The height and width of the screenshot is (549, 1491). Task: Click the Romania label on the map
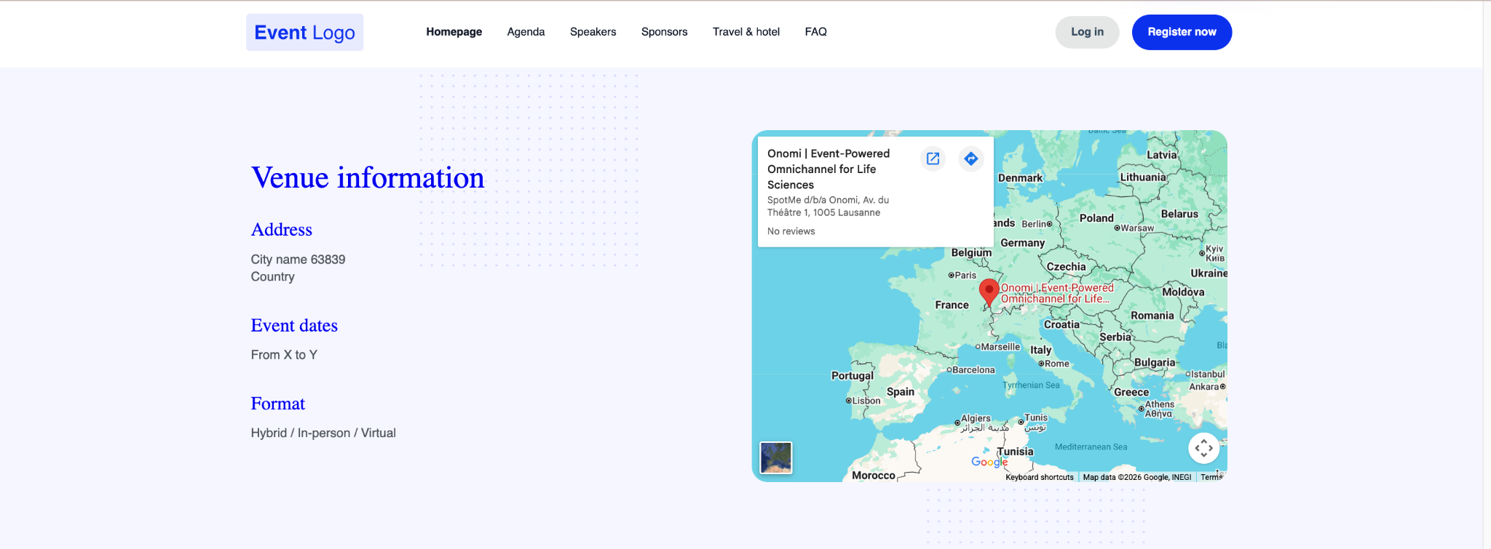click(1152, 316)
